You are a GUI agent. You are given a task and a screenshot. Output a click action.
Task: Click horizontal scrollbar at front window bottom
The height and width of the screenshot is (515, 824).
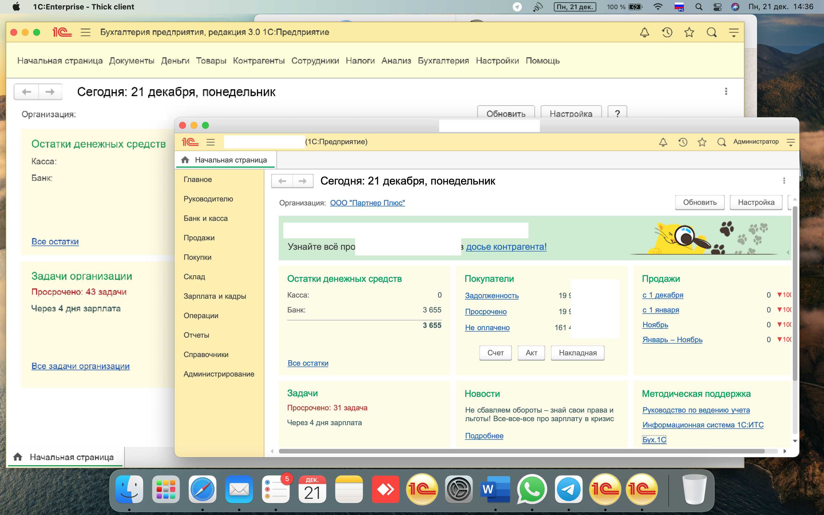point(522,451)
